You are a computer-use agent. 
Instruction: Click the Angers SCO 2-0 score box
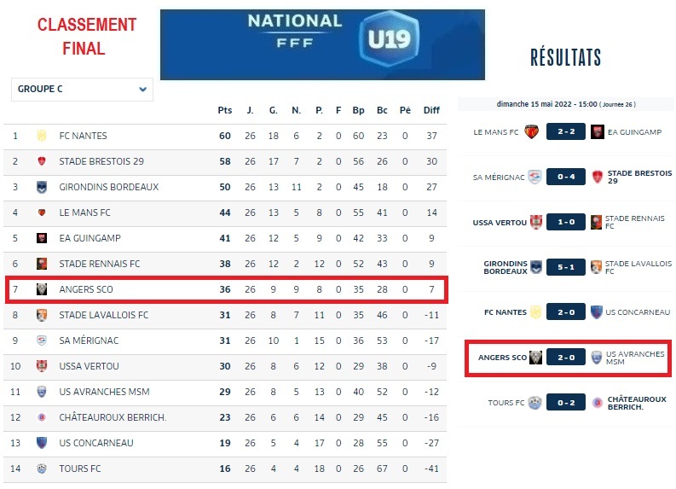click(566, 358)
